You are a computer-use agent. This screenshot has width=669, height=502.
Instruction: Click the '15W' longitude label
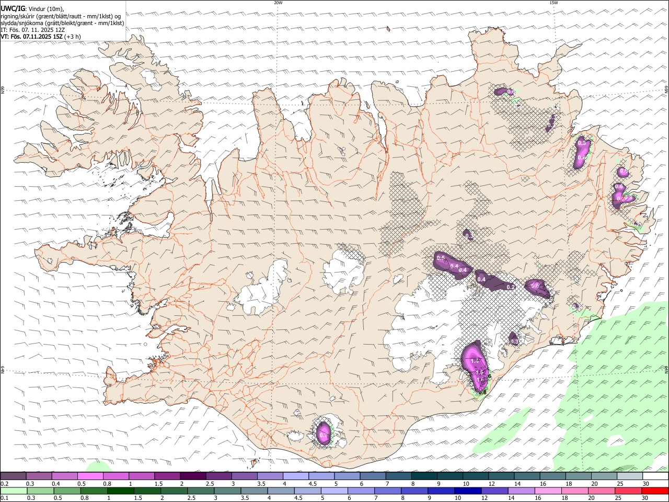553,3
